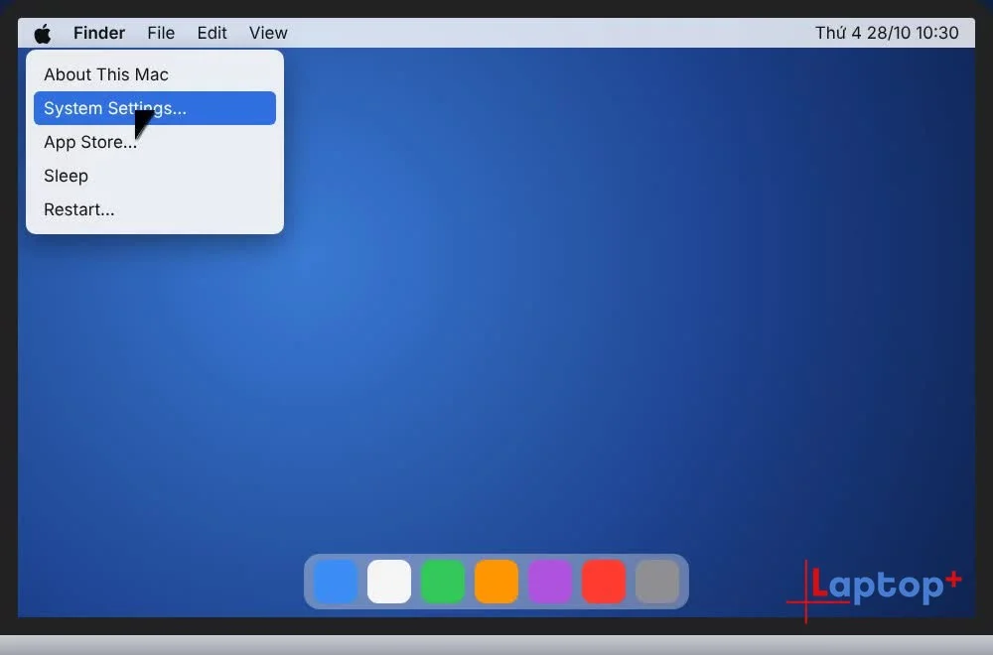Select System Settings... menu entry
Viewport: 993px width, 655px height.
coord(155,108)
